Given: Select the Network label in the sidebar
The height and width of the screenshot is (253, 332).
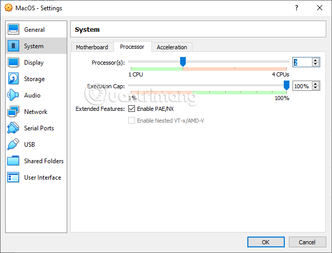Looking at the screenshot, I should [36, 112].
